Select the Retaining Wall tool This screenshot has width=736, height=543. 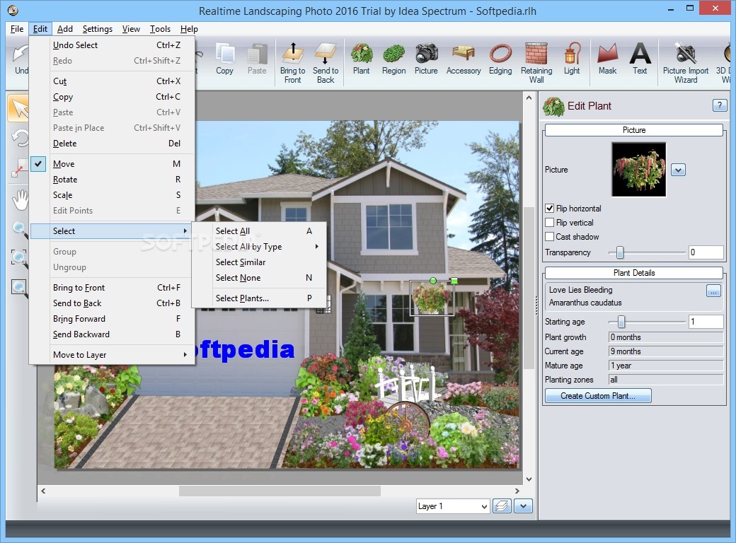pyautogui.click(x=536, y=64)
